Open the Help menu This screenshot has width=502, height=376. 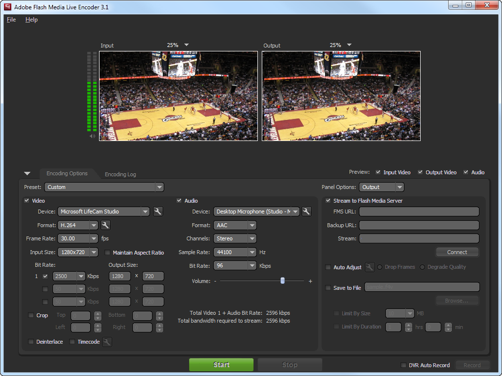[31, 20]
